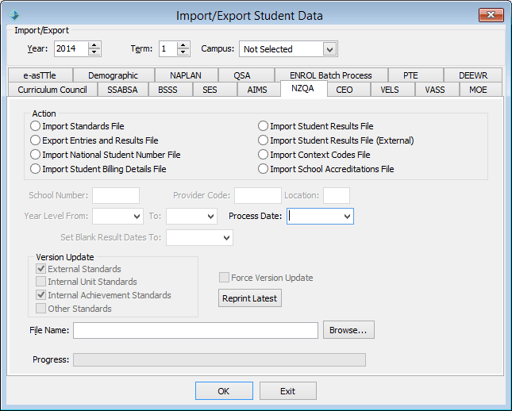Open the AIMS tab
The image size is (512, 411).
[257, 90]
